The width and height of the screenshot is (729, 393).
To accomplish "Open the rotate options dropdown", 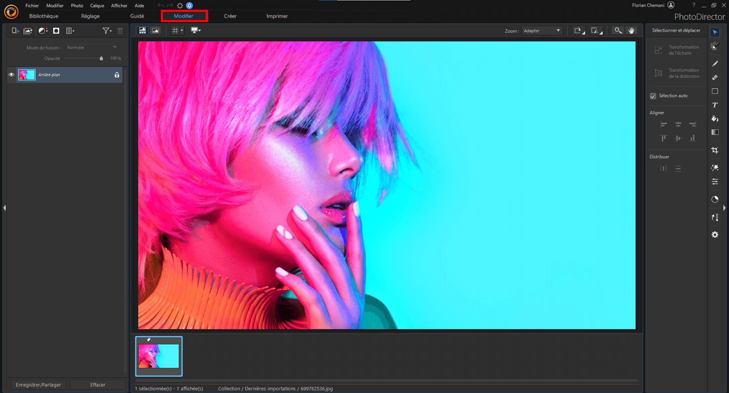I will (x=579, y=31).
